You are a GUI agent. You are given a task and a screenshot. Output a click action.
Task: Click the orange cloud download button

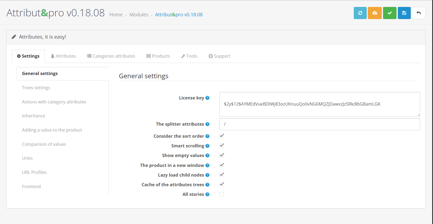(x=374, y=13)
